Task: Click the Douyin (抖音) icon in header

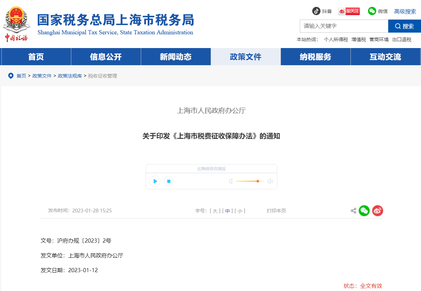Action: [316, 11]
